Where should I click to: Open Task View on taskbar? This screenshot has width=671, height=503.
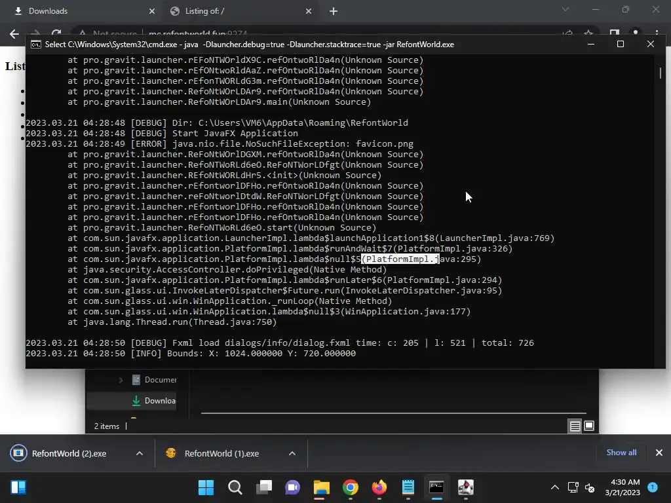coord(264,487)
